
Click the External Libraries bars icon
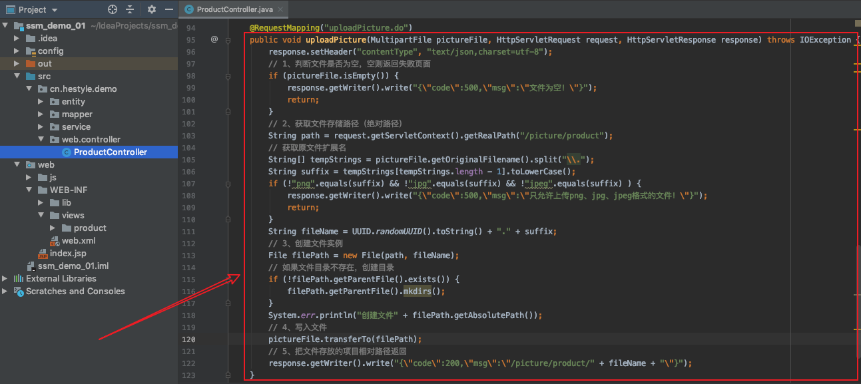(x=18, y=278)
